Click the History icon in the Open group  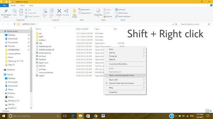pos(105,17)
